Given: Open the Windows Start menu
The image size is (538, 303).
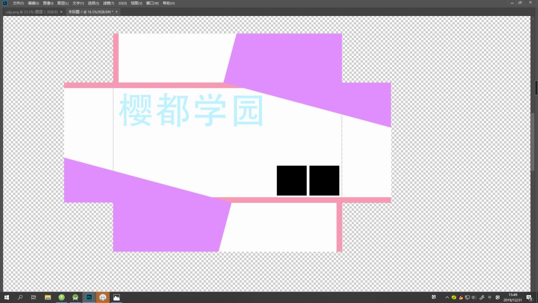Looking at the screenshot, I should (6, 297).
